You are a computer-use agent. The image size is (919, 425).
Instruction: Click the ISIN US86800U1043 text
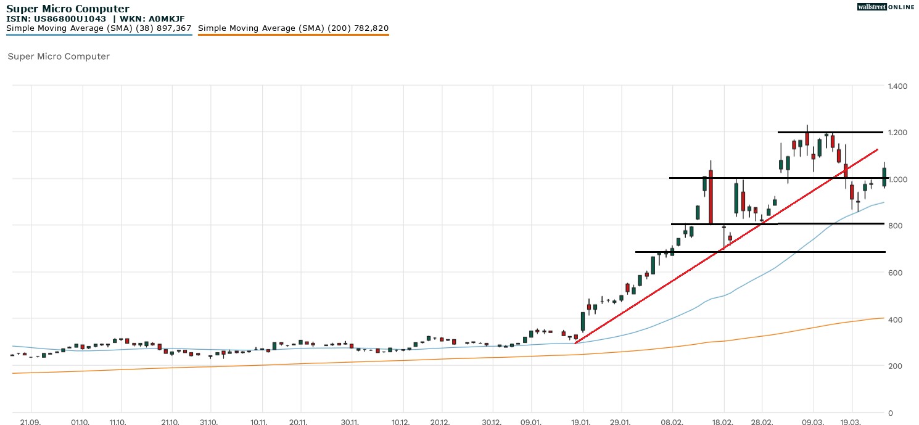(56, 19)
